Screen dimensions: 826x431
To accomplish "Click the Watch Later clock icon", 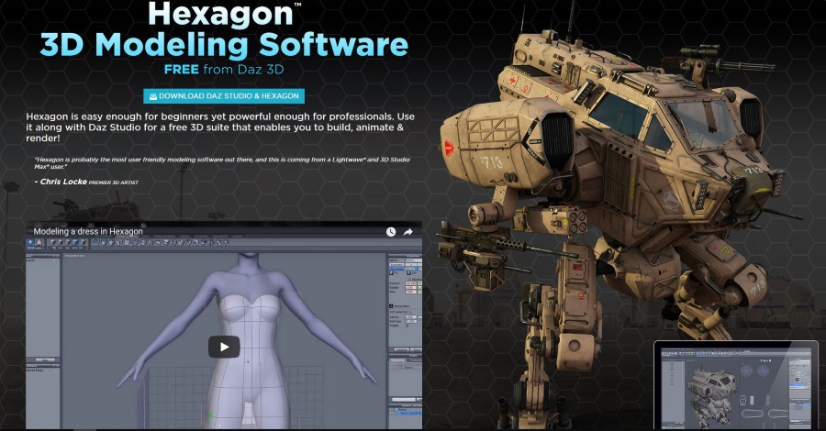I will click(391, 232).
